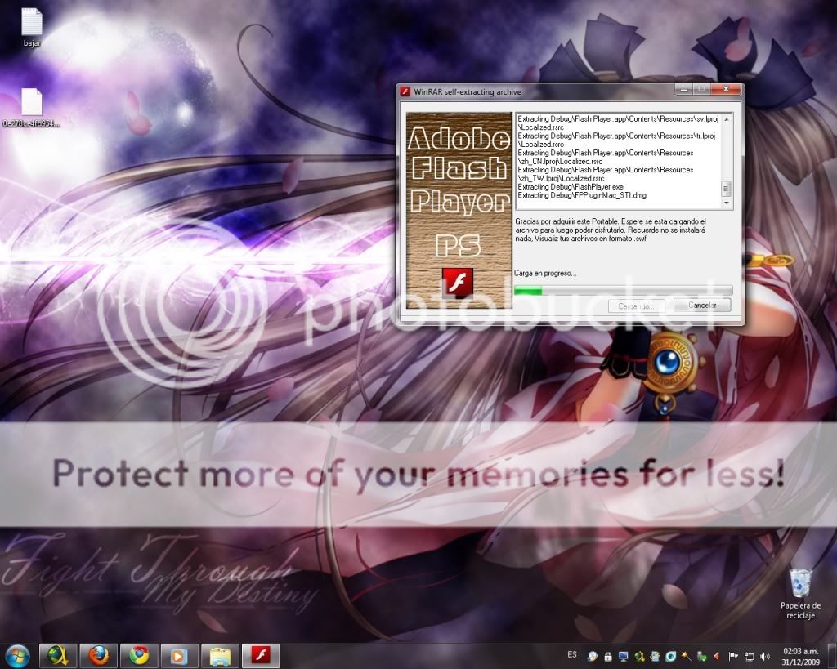Click the green globe tray icon

coord(639,656)
